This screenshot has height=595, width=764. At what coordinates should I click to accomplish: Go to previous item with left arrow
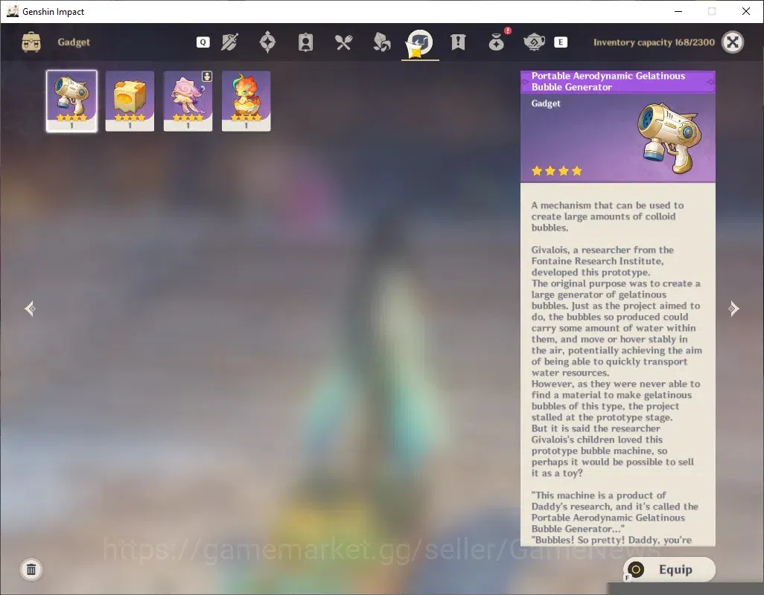pyautogui.click(x=31, y=309)
